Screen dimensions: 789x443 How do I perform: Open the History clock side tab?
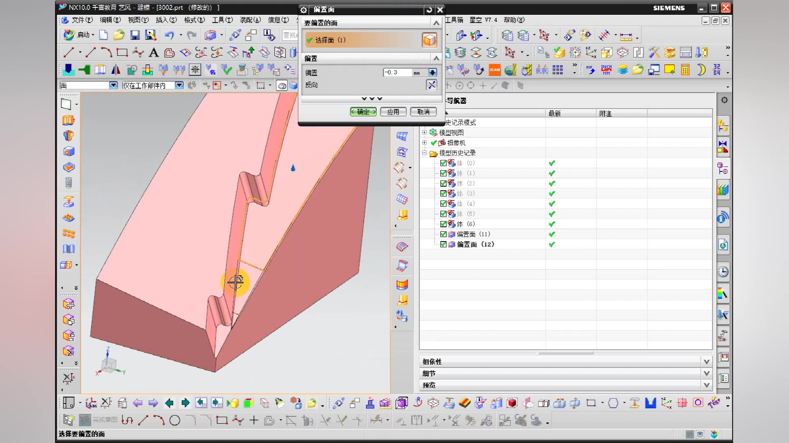coord(723,272)
